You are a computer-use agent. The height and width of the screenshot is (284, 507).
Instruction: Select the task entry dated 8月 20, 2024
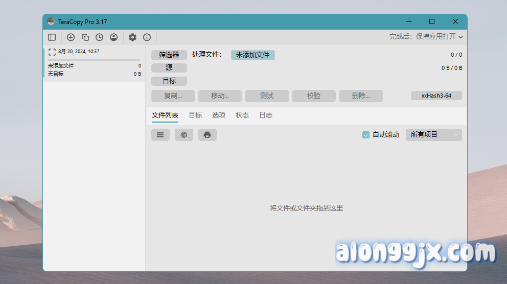coord(94,62)
